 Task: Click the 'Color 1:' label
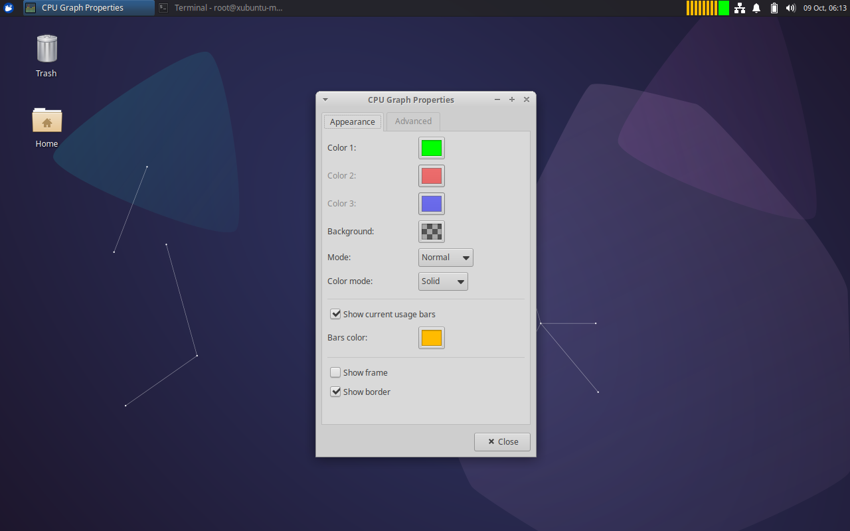point(342,148)
